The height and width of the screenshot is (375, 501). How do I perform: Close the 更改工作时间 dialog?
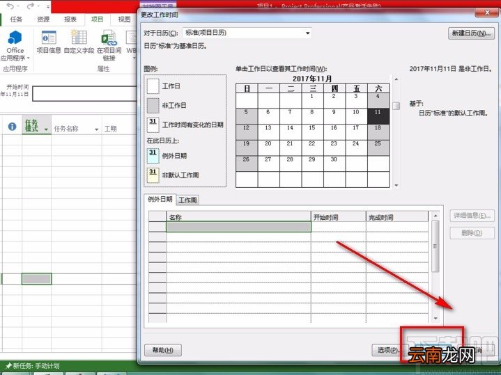pyautogui.click(x=487, y=13)
